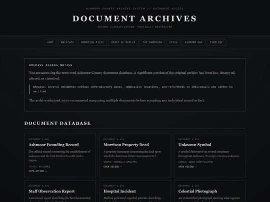Click the DOCUMENT A-029 label

coord(188,139)
